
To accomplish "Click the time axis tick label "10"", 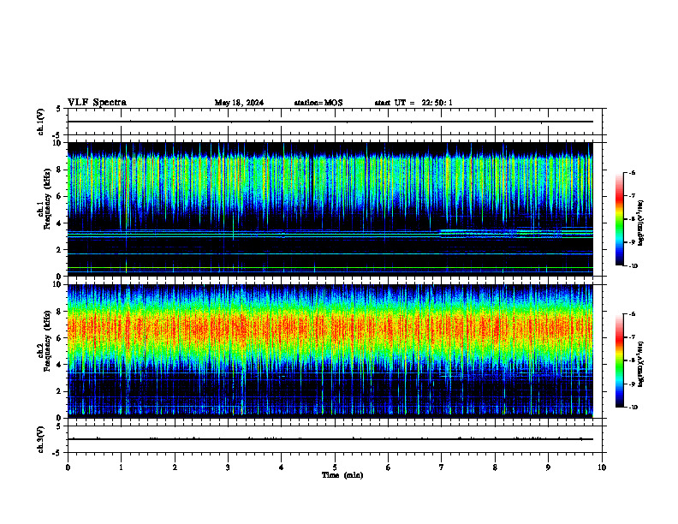I will [602, 467].
